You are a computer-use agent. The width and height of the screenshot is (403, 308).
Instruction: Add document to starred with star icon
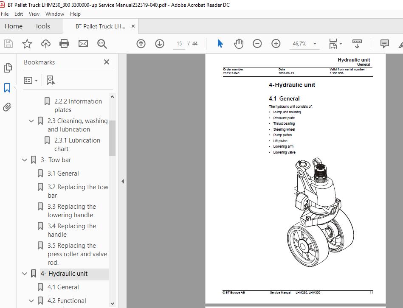27,44
